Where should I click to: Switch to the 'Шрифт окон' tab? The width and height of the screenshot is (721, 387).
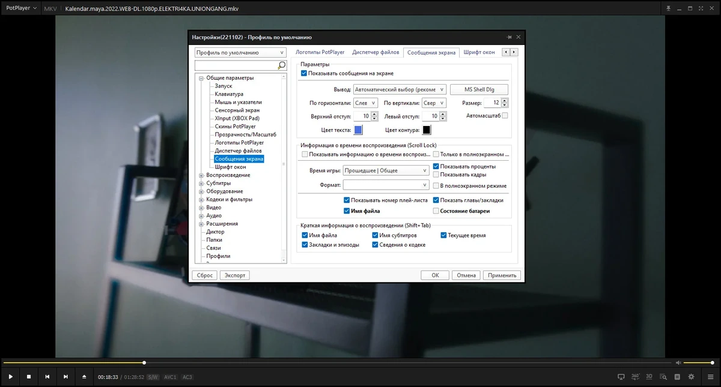[x=479, y=53]
